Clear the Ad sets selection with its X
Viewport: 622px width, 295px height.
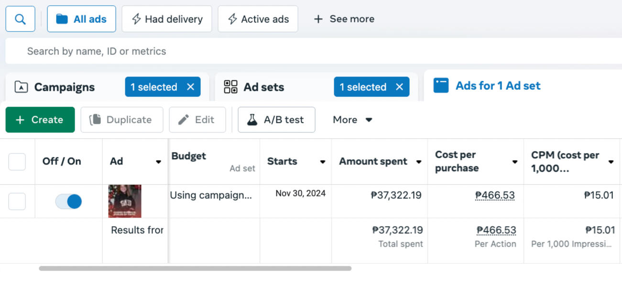pos(399,87)
